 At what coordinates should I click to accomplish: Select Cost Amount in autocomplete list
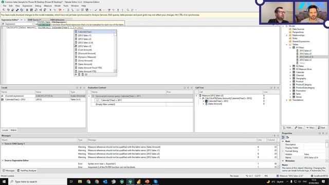85,50
